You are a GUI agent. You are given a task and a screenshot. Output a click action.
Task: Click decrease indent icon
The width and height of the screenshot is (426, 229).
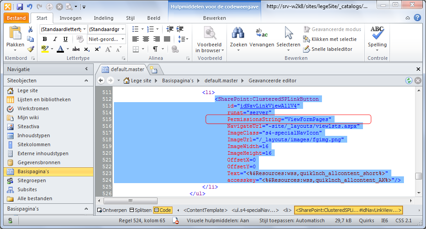170,29
